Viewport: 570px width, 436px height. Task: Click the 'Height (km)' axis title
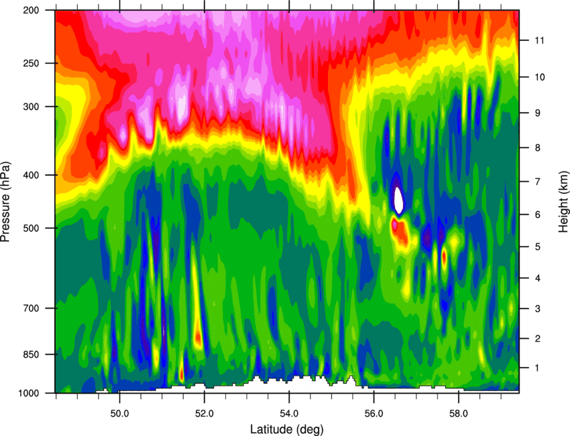pyautogui.click(x=563, y=201)
